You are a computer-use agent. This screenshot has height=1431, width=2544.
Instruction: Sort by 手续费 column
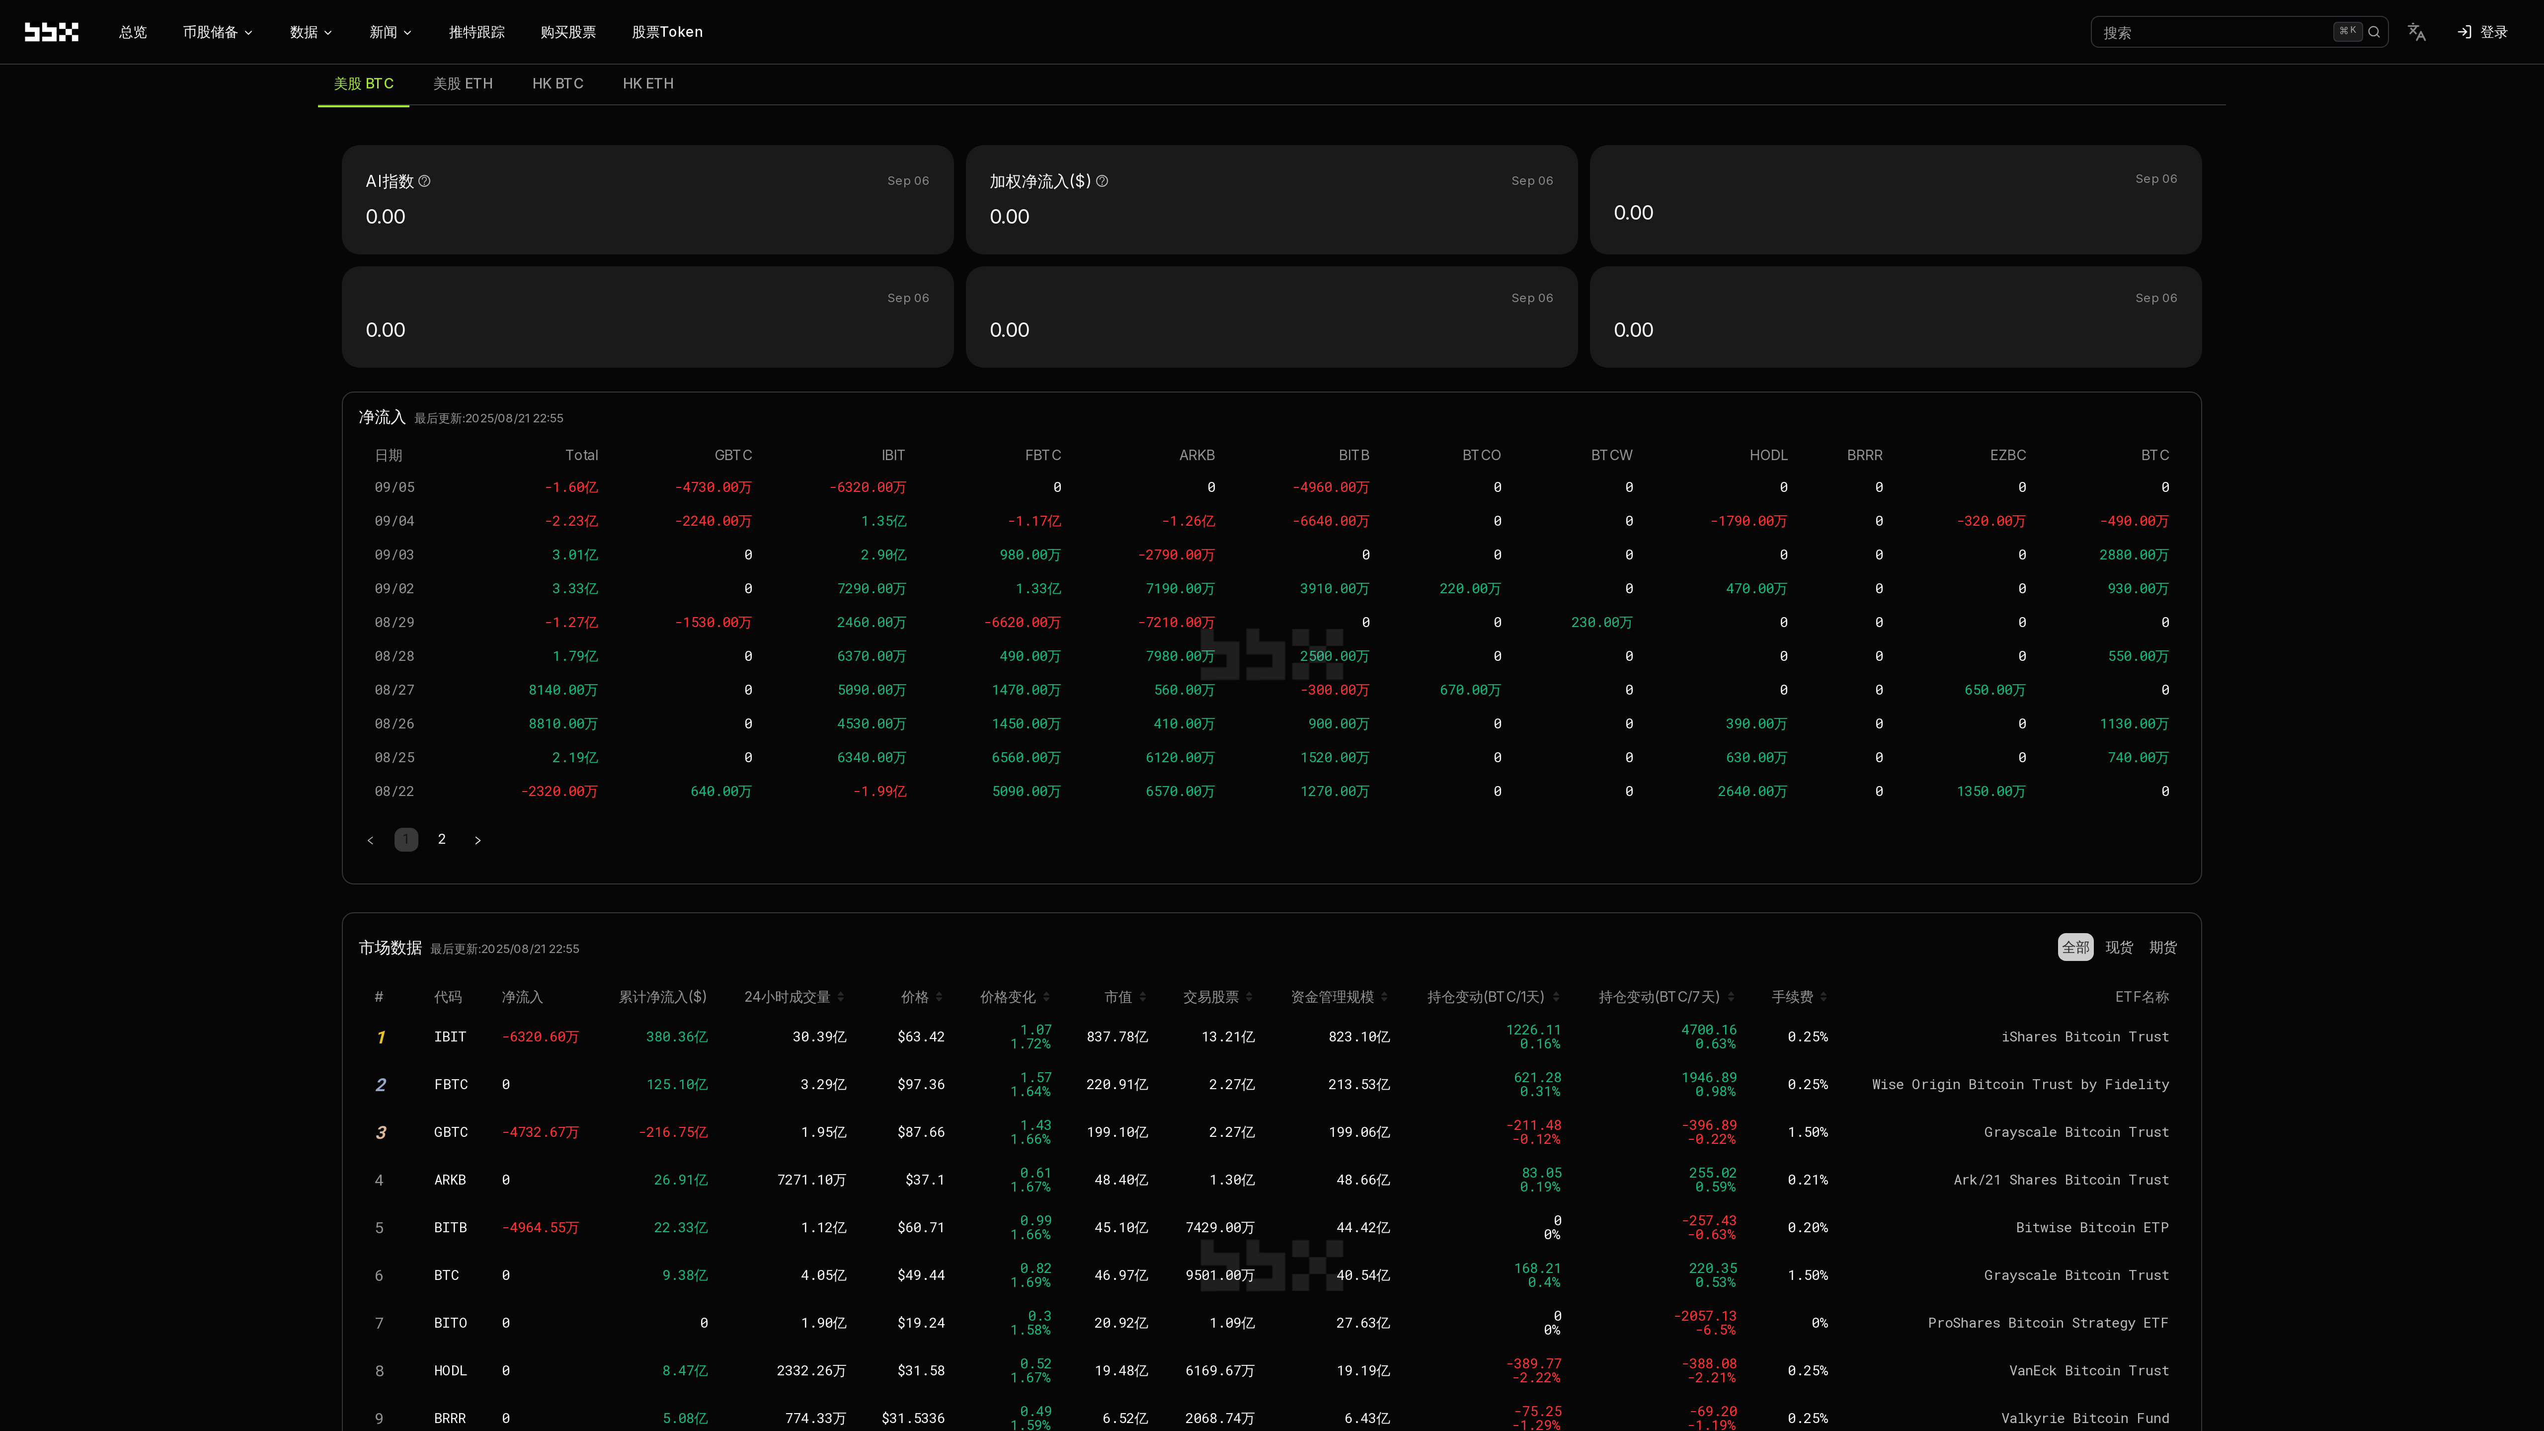point(1823,996)
